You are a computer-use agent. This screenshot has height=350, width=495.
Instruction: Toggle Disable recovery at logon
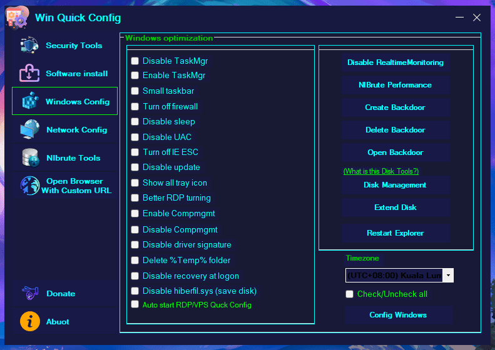(x=135, y=276)
